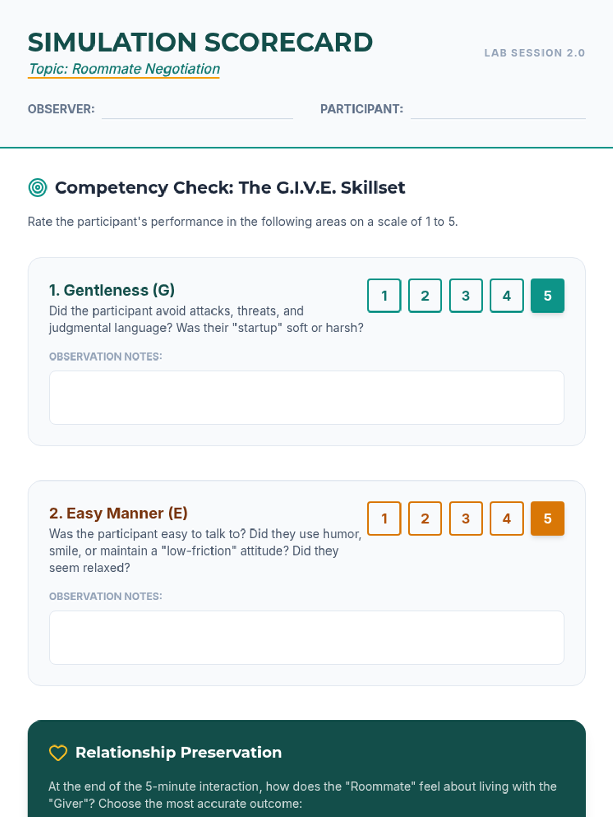Focus the Participant name field
The image size is (613, 817).
[x=498, y=109]
